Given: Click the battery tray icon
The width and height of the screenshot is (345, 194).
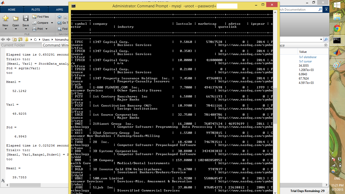Looking at the screenshot, I should click(340, 165).
